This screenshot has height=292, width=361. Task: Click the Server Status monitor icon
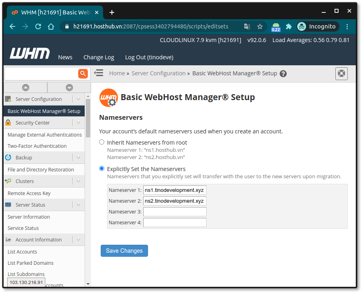[8, 205]
